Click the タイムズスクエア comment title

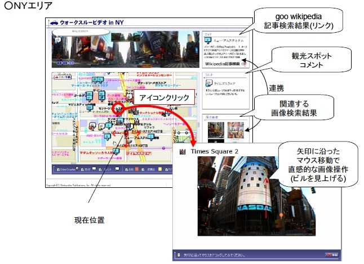coord(224,83)
